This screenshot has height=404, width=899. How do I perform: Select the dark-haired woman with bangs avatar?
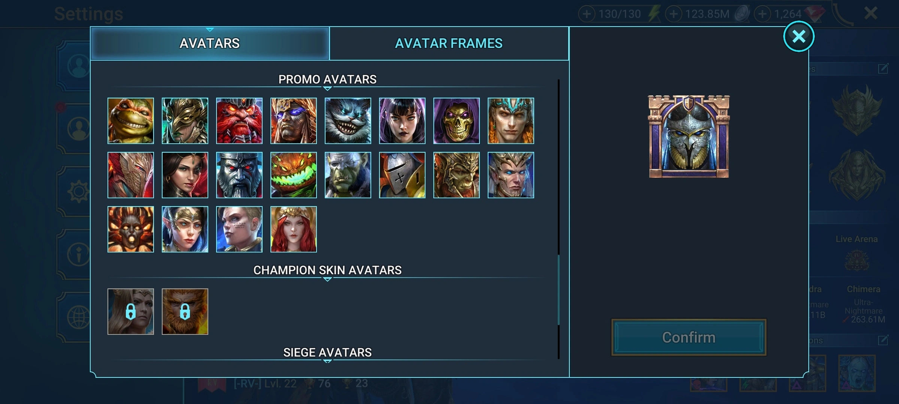[x=402, y=121]
